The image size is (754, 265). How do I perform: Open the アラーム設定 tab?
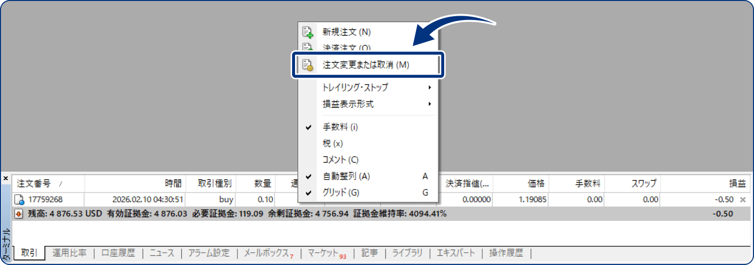click(x=209, y=253)
